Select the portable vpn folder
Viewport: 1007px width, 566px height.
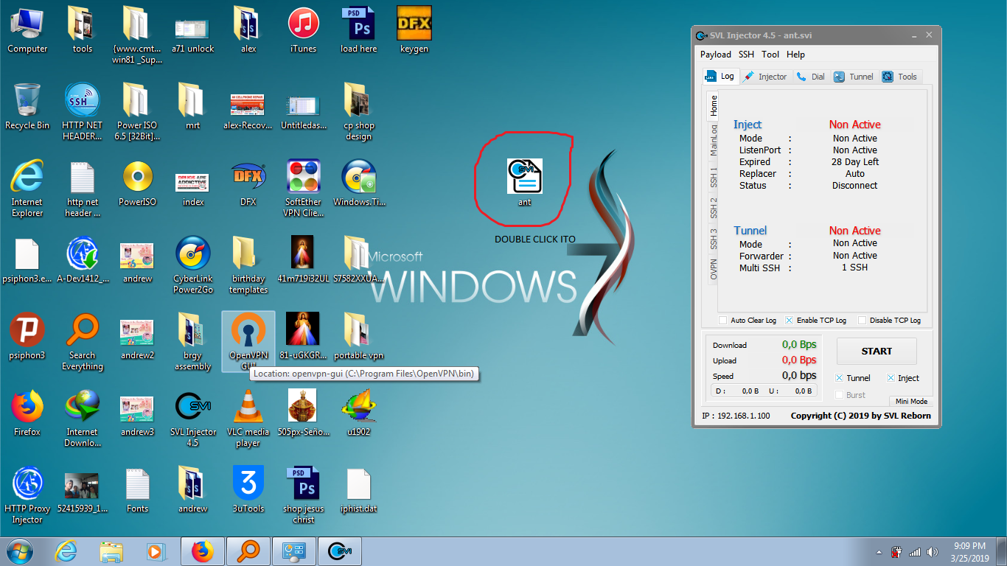[x=359, y=329]
